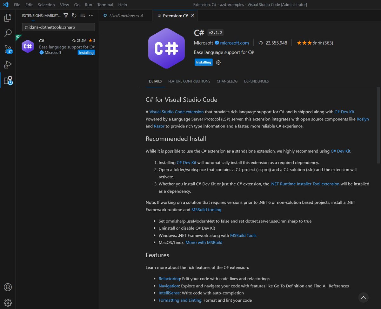Open the Explorer view in activity bar
Viewport: 381px width, 309px height.
point(8,17)
